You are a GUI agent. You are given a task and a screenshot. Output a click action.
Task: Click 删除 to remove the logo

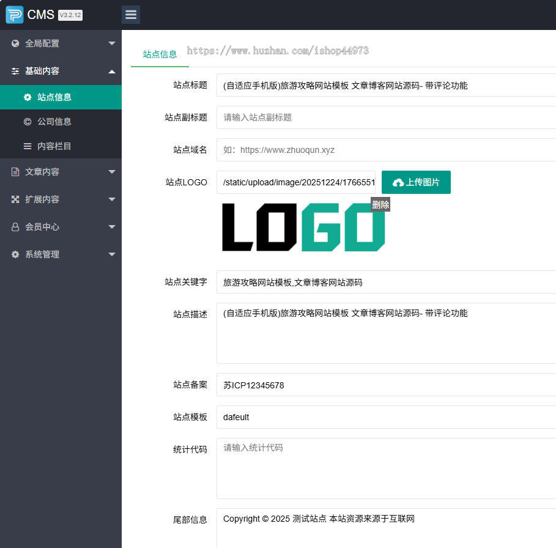click(x=380, y=205)
